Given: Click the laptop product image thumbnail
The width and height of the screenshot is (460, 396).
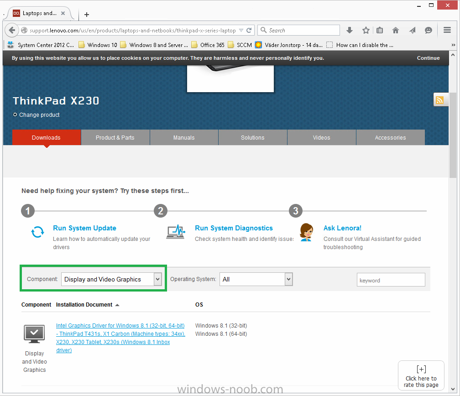Looking at the screenshot, I should coord(230,78).
